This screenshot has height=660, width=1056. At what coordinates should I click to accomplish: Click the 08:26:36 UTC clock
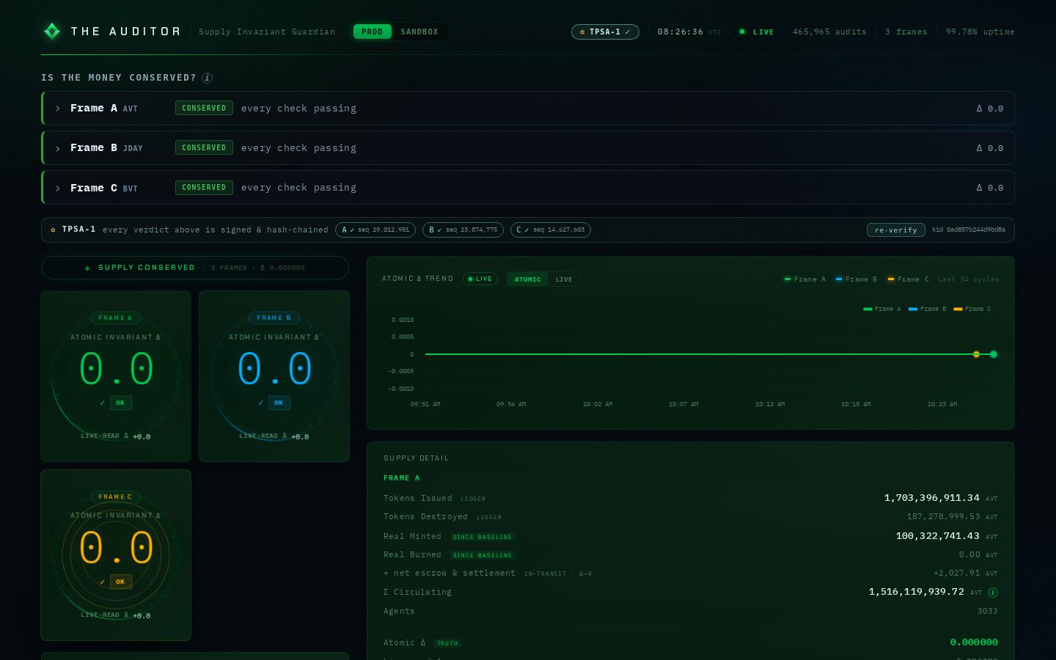pyautogui.click(x=689, y=32)
